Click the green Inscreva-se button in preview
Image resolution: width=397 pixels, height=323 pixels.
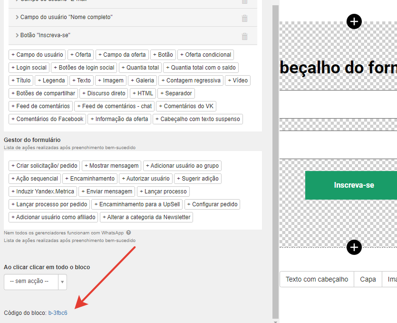pyautogui.click(x=354, y=185)
